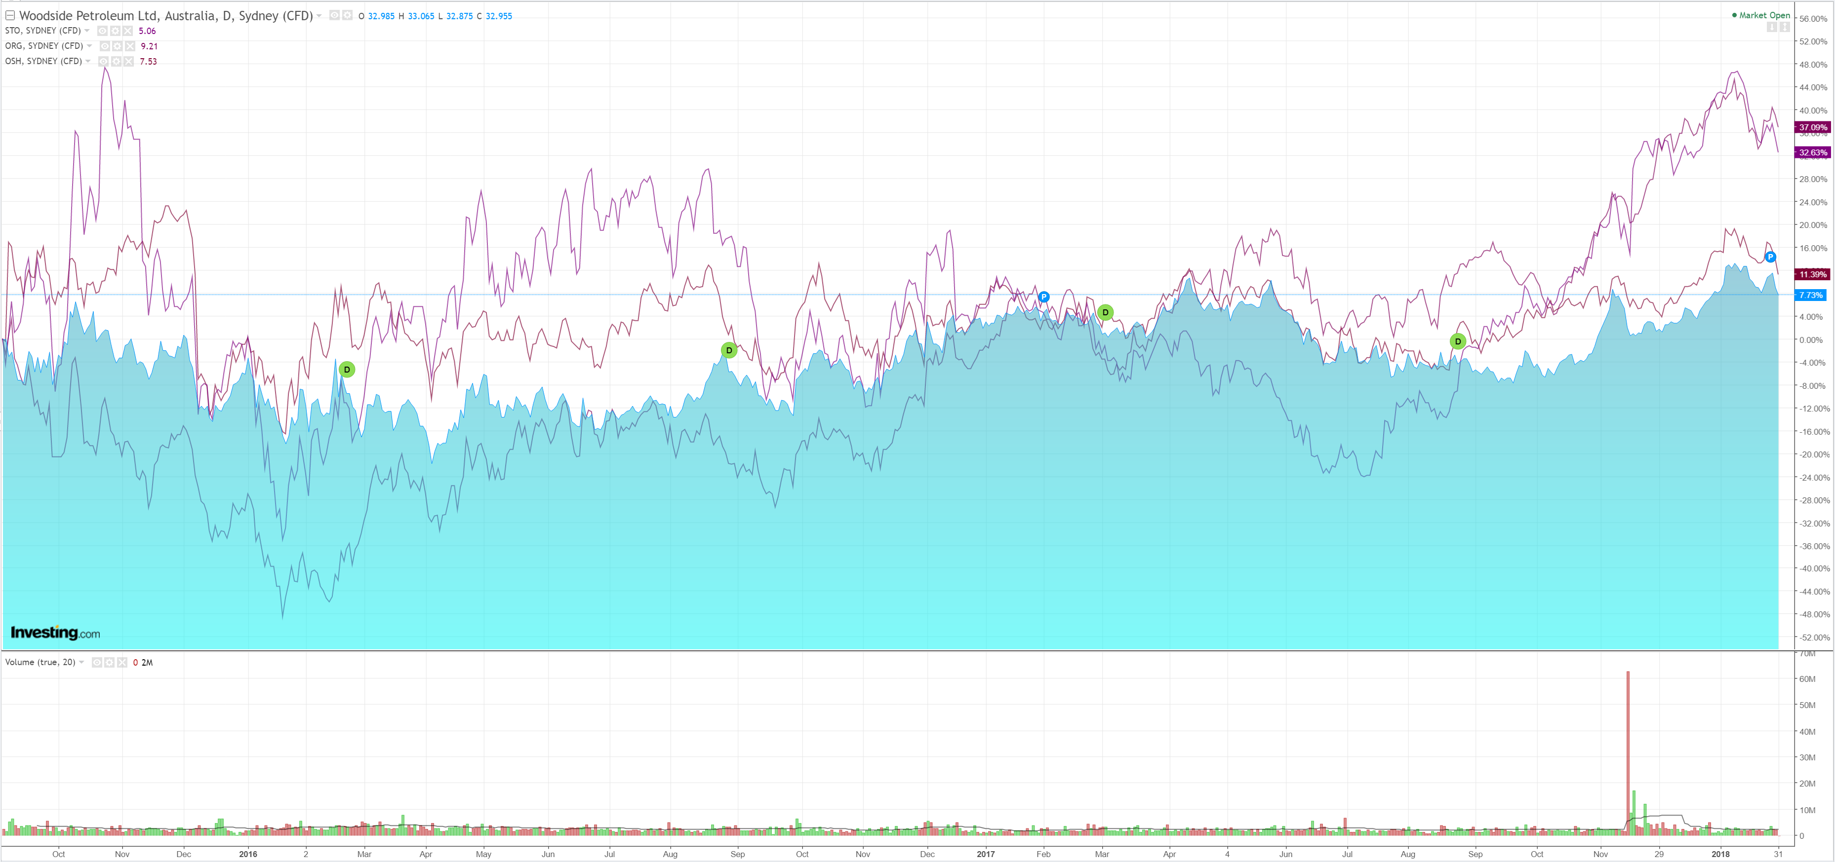The image size is (1835, 862).
Task: Remove the ORG, SYDNEY comparison series
Action: click(x=130, y=46)
